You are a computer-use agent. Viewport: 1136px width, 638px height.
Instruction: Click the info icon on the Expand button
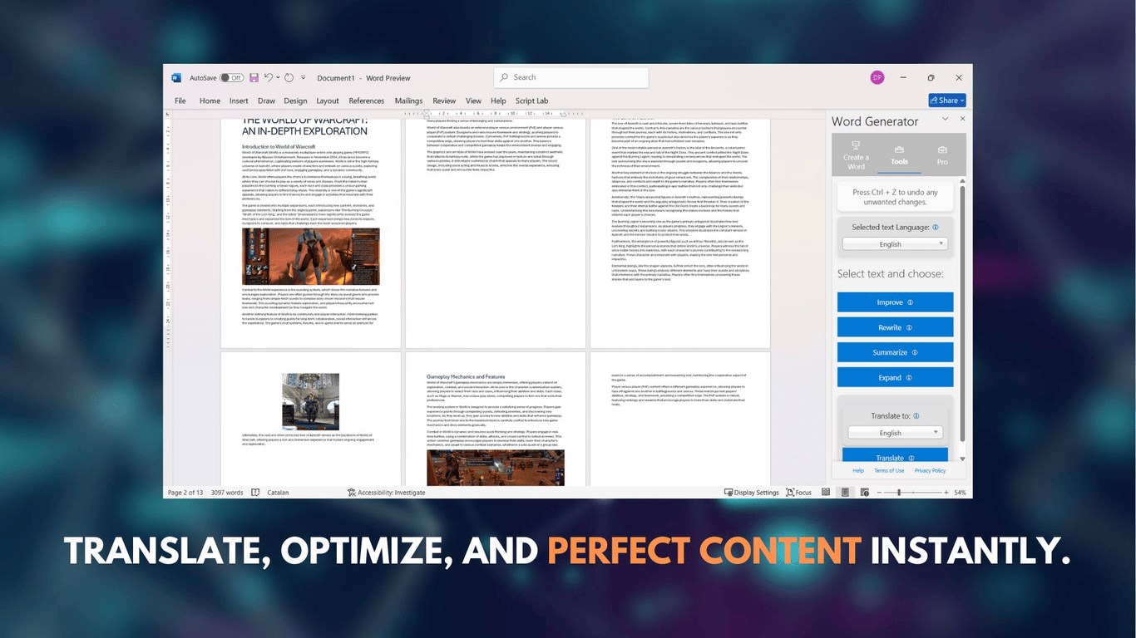click(909, 378)
